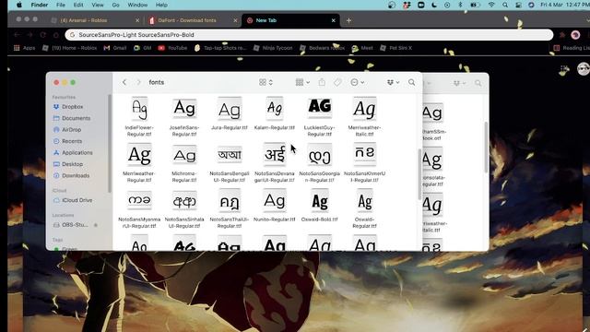Select NotoSansThaiUI-Regular.ttf file
Viewport: 590px width, 332px height.
point(230,209)
